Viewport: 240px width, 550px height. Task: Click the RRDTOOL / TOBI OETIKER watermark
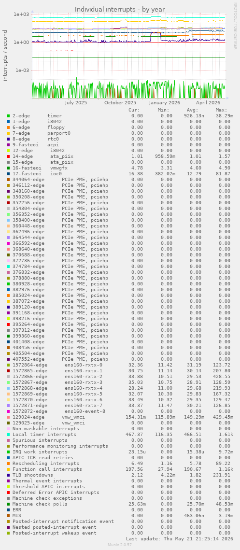point(235,26)
